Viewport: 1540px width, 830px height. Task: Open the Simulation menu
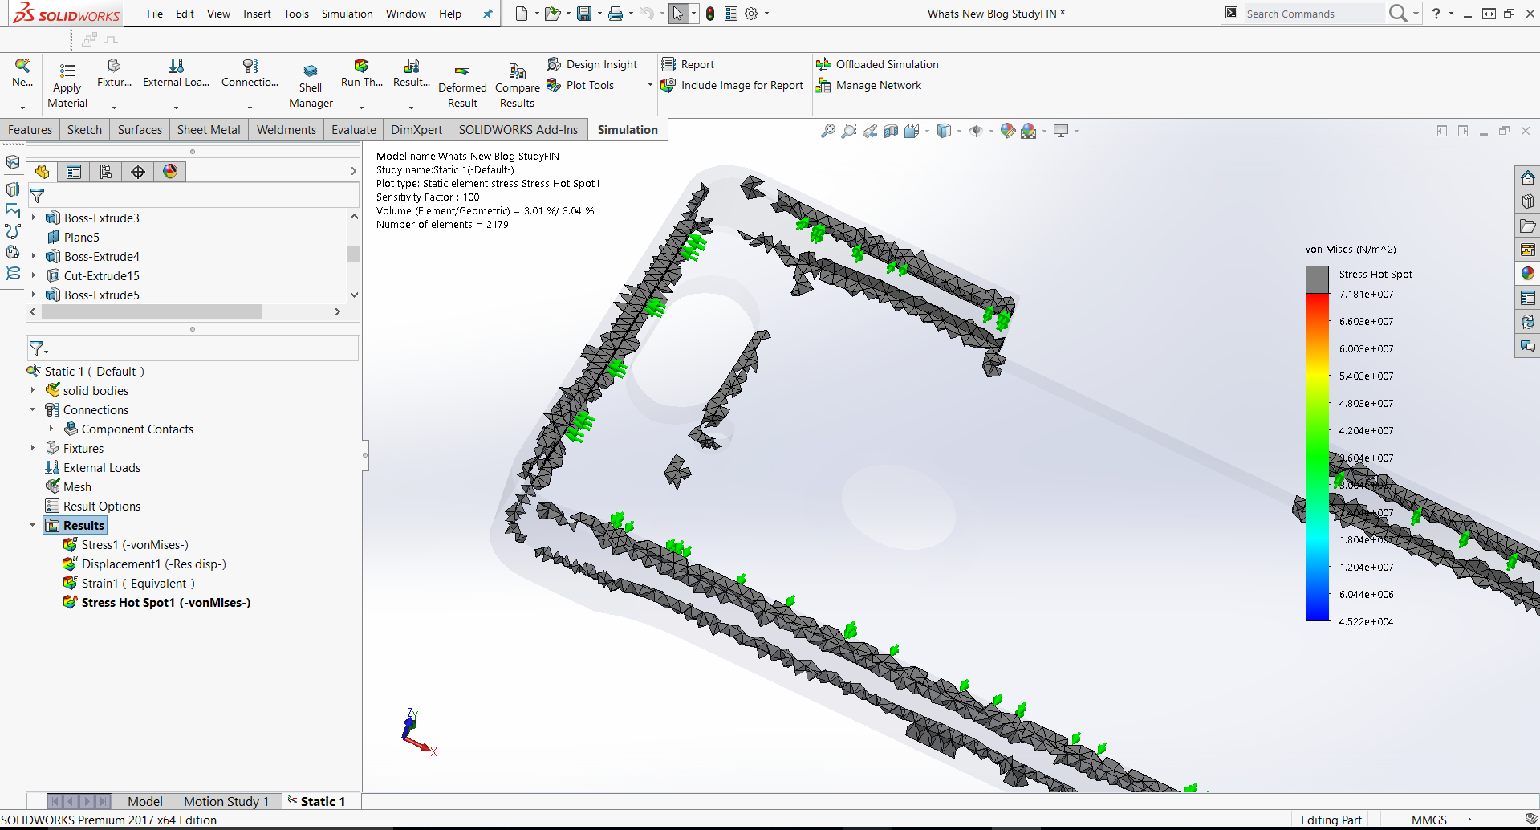coord(347,14)
